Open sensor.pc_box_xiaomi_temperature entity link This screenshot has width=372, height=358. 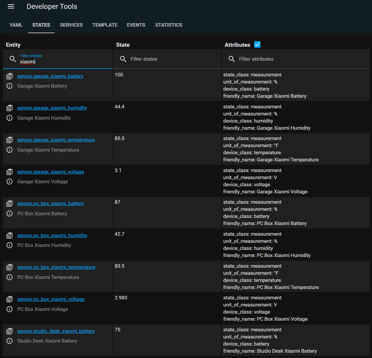click(x=56, y=267)
